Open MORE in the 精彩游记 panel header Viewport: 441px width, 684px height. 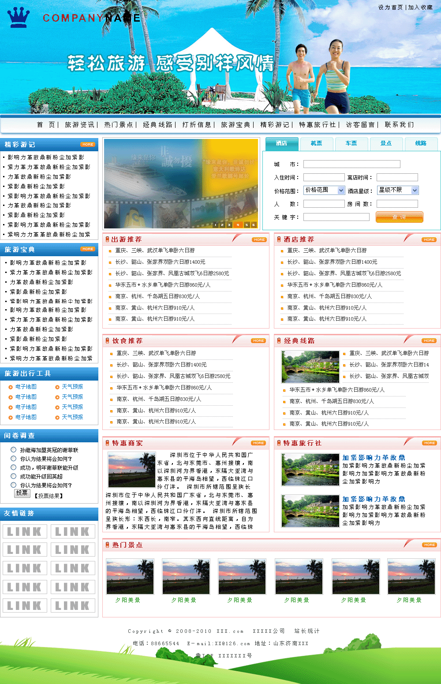[87, 145]
